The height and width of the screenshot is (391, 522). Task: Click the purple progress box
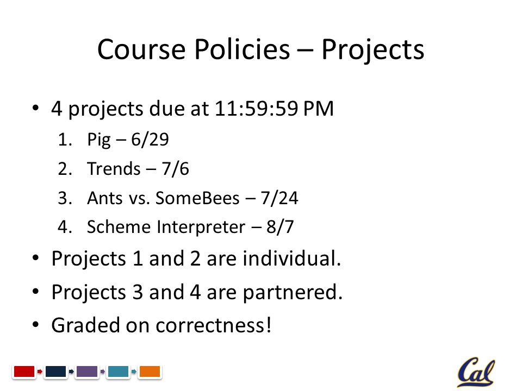coord(87,371)
